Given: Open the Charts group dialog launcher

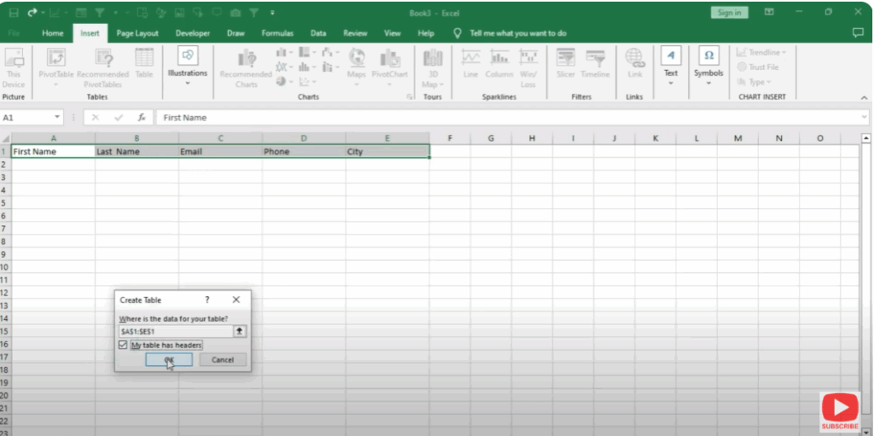Looking at the screenshot, I should pos(410,97).
